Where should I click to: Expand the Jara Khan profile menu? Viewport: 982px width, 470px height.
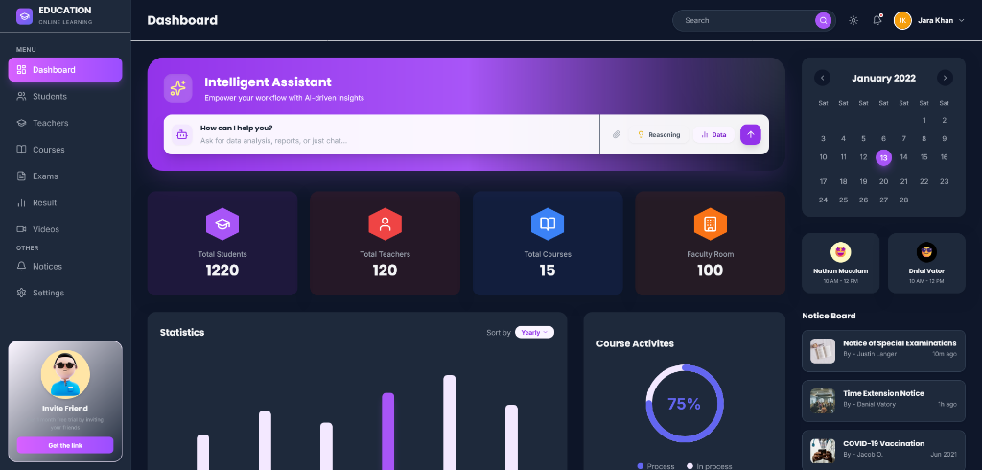929,20
